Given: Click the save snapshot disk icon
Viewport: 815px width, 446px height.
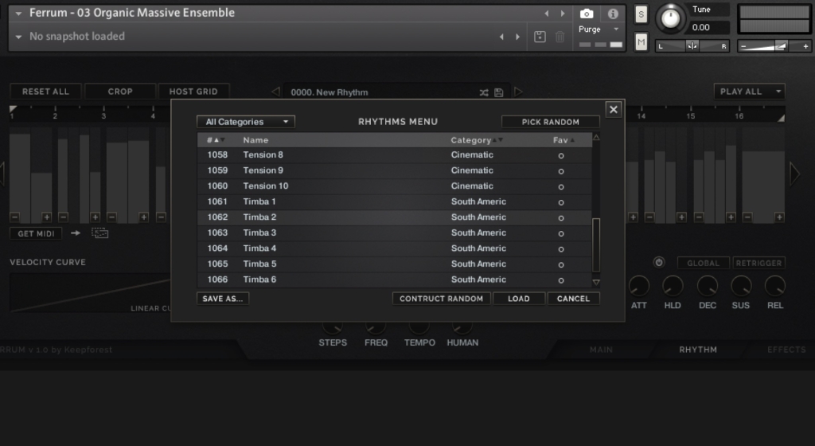Looking at the screenshot, I should coord(540,37).
